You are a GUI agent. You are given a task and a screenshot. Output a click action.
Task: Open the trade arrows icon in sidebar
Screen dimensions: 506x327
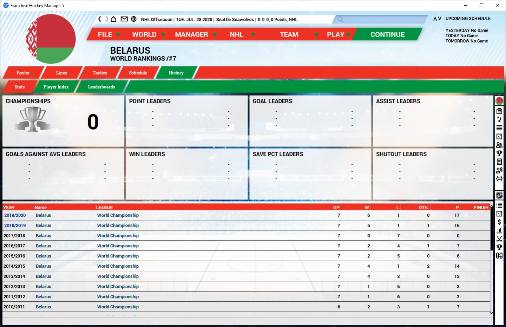[499, 178]
